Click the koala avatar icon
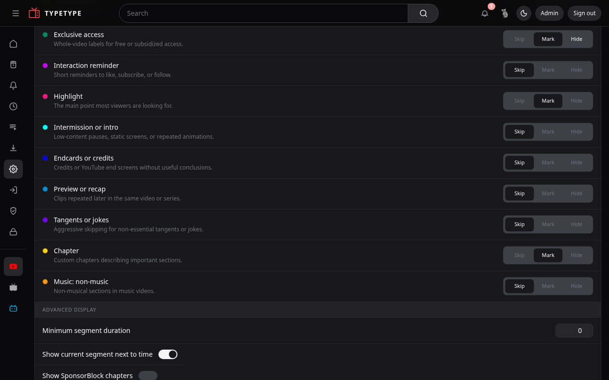This screenshot has height=380, width=609. tap(504, 13)
